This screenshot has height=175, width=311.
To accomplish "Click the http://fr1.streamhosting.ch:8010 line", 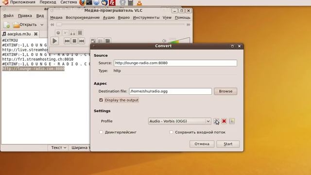I will coord(38,59).
